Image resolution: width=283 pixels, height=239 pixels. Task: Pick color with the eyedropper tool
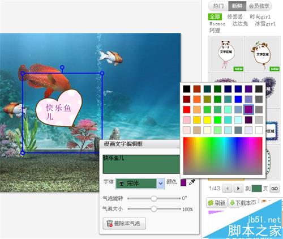192,182
